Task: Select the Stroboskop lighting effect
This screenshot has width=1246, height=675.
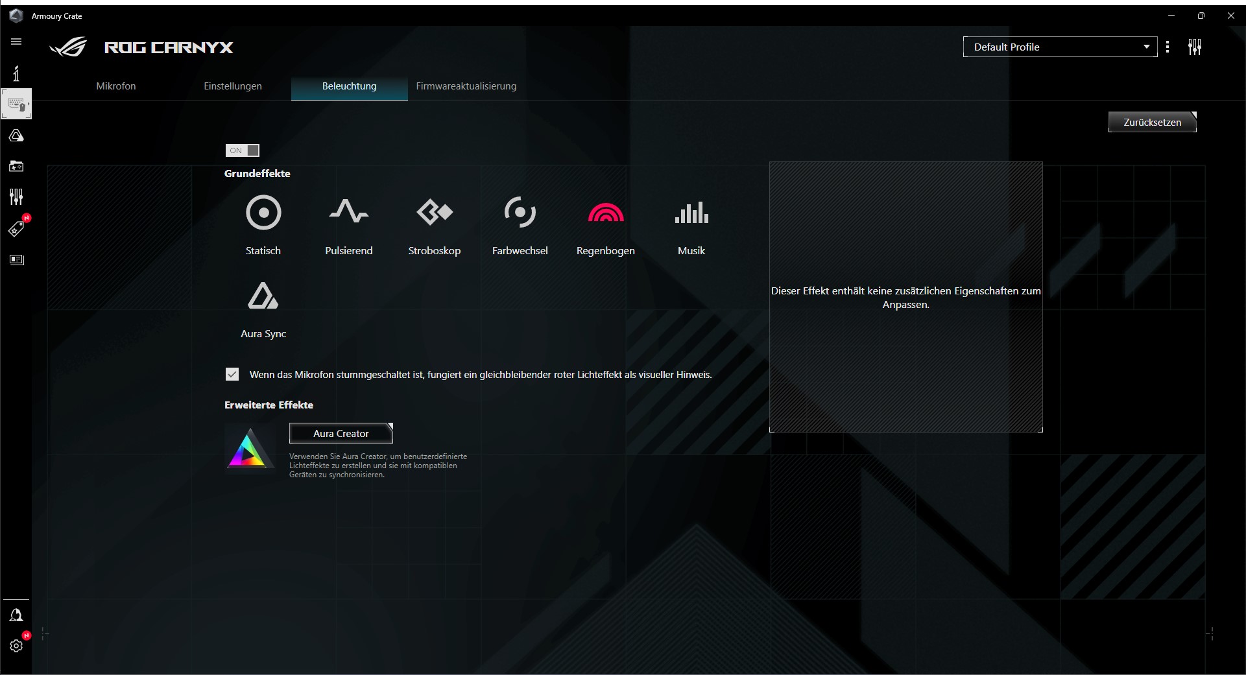Action: tap(434, 213)
